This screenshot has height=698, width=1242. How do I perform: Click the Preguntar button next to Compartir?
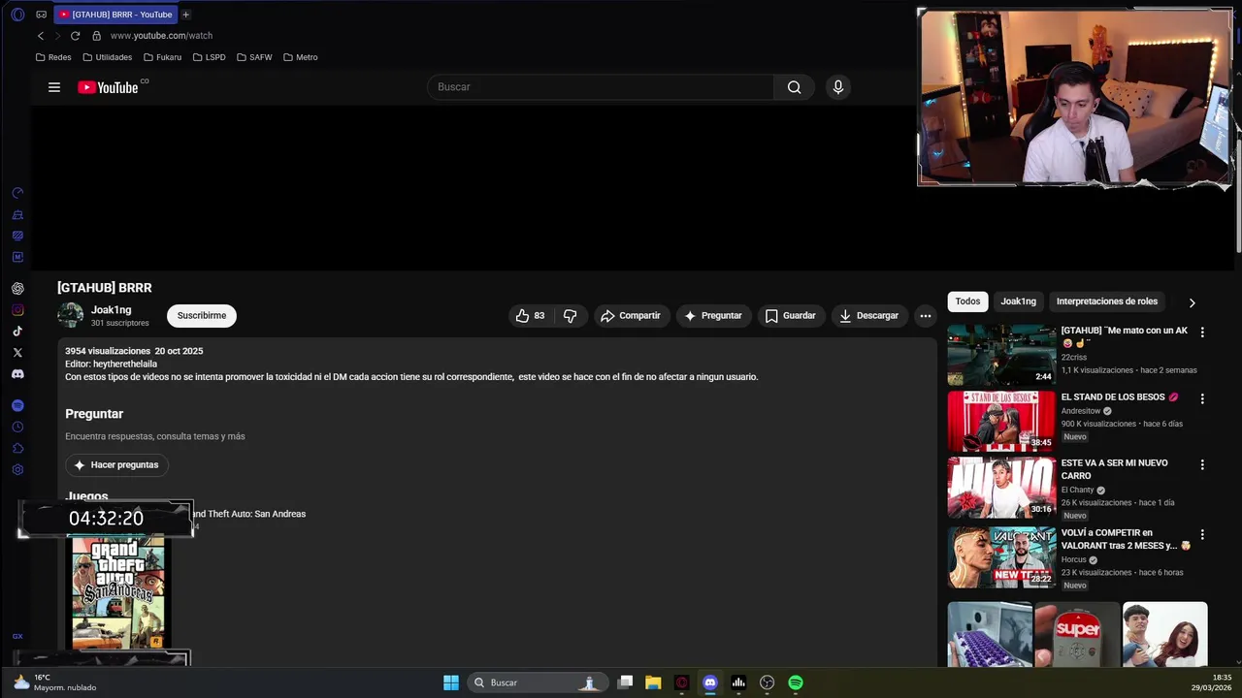713,315
